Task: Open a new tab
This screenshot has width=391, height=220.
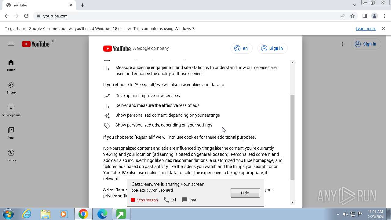Action: point(82,5)
